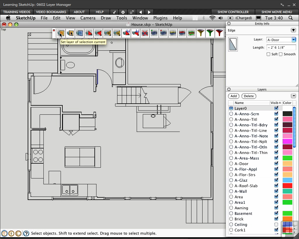Click layer stack icon with small red square
299x239 pixels.
tap(163, 33)
